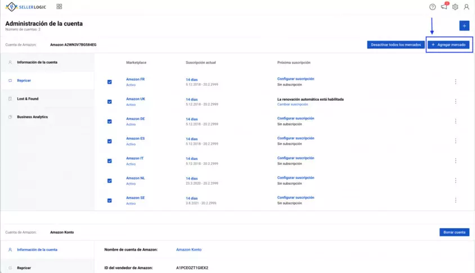The width and height of the screenshot is (475, 273).
Task: Click the Amazon DE marketplace name
Action: (x=135, y=119)
